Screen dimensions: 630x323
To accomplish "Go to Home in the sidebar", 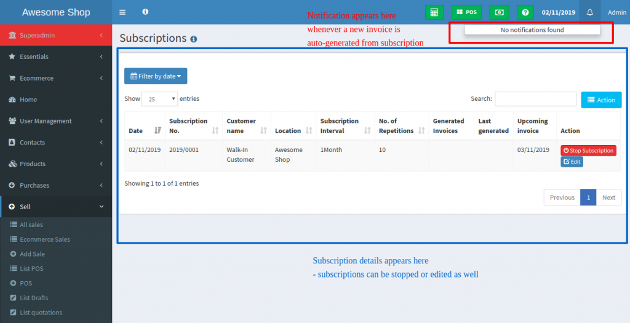I will point(28,100).
